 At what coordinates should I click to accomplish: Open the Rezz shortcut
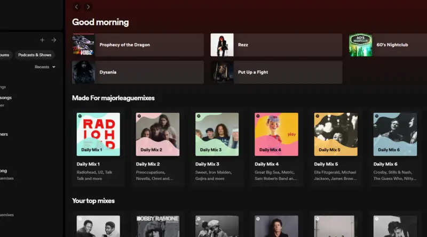276,45
